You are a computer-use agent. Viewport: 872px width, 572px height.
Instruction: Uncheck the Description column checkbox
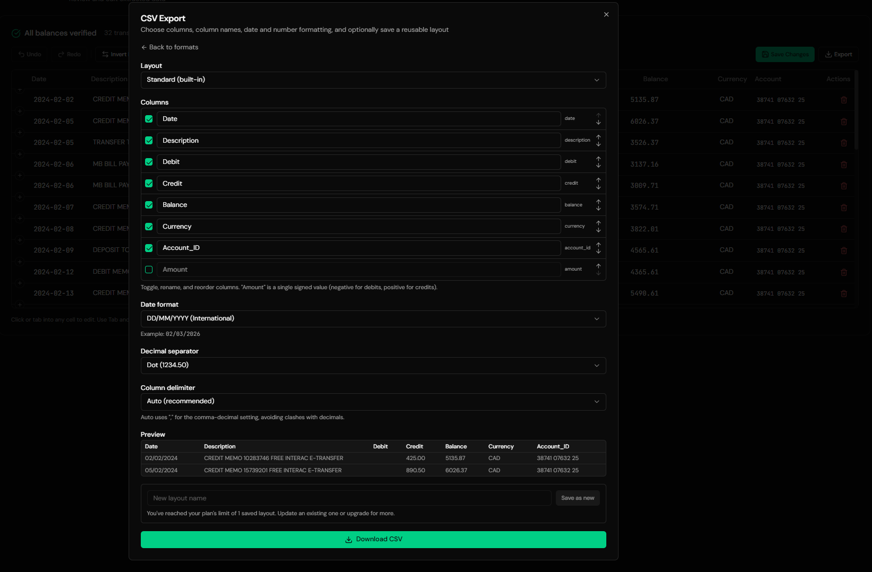pos(149,141)
